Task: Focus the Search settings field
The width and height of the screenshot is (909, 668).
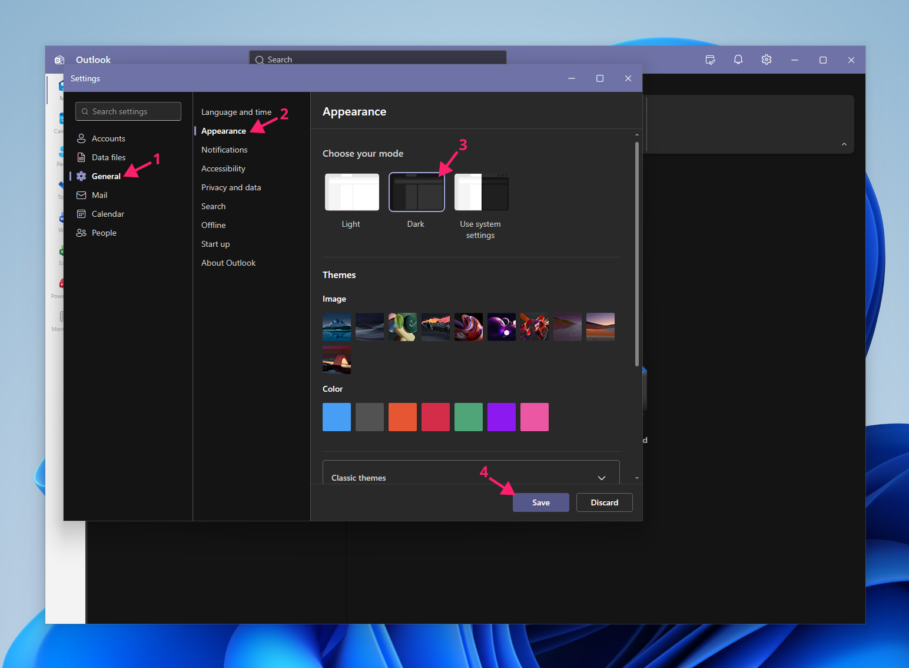Action: click(128, 111)
